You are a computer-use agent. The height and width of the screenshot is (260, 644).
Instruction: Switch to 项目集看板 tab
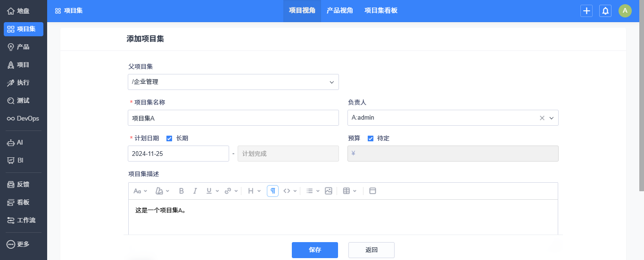pos(380,10)
